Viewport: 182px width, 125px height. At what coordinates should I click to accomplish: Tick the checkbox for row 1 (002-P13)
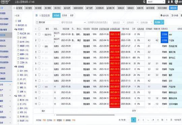[39, 34]
